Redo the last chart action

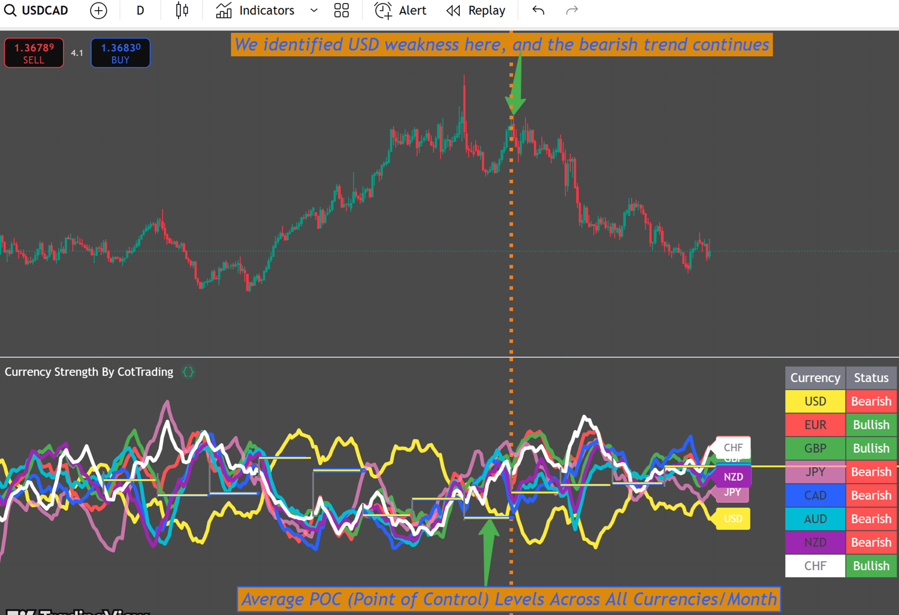point(572,11)
